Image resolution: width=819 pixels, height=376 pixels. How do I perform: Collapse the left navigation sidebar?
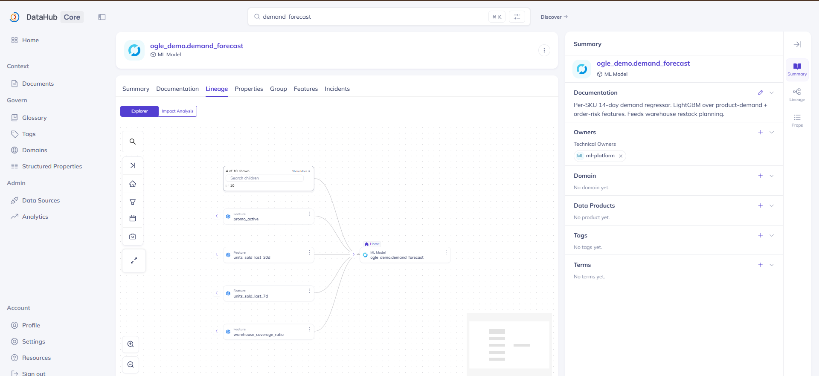tap(102, 17)
